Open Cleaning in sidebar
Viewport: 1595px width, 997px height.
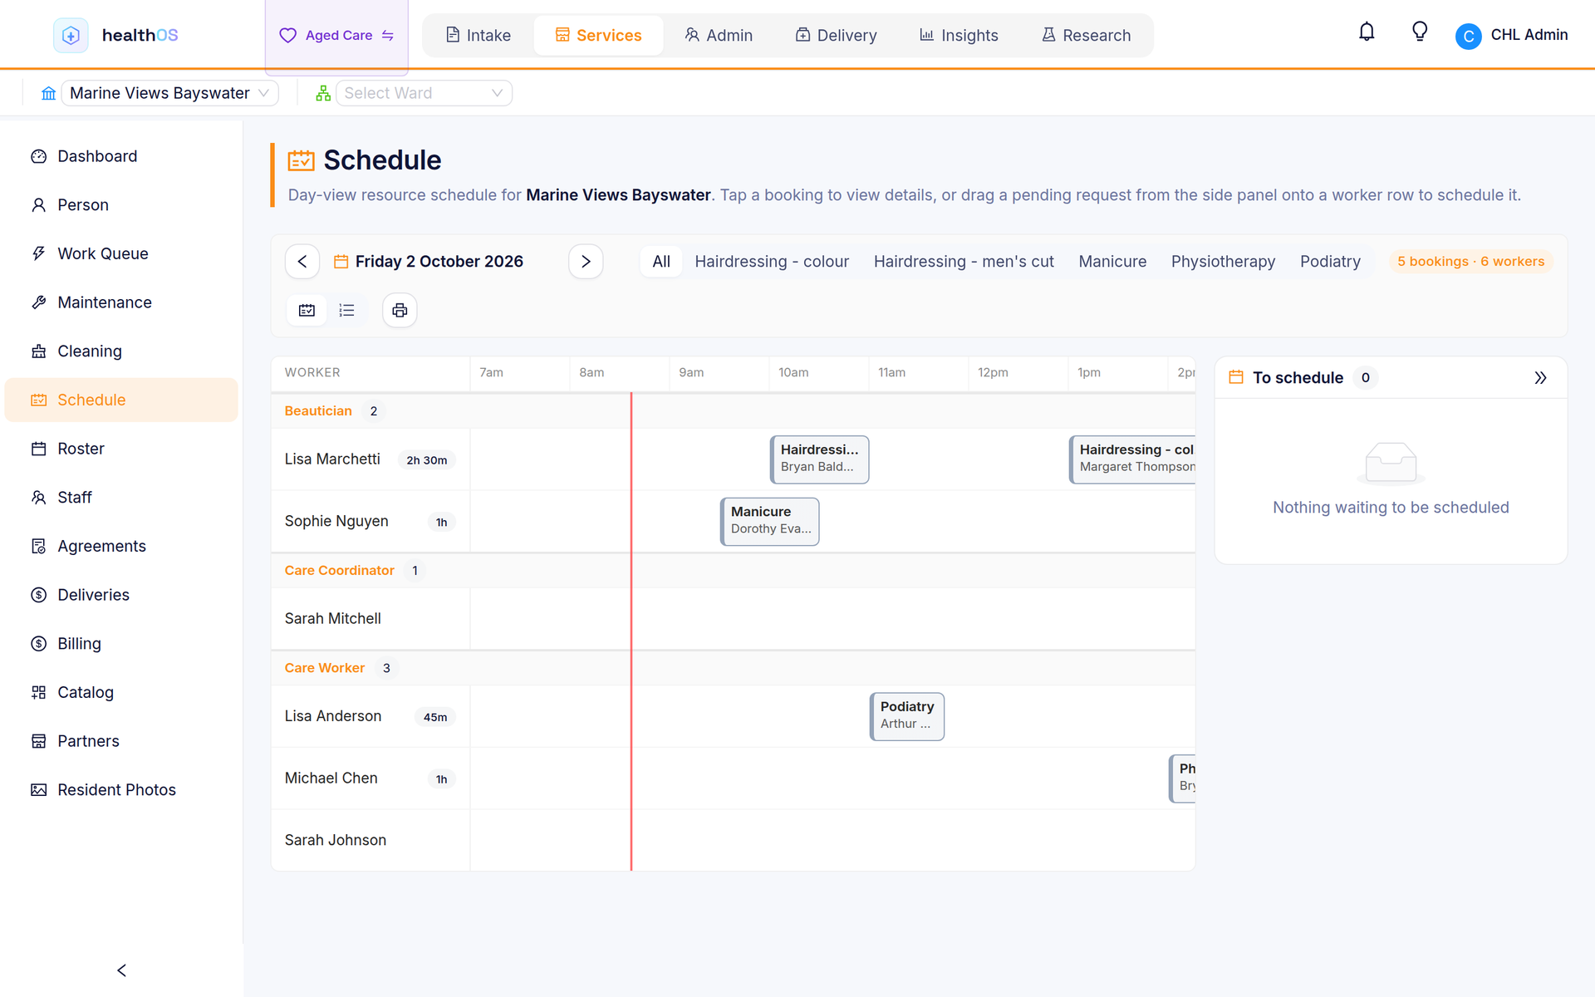[x=121, y=351]
